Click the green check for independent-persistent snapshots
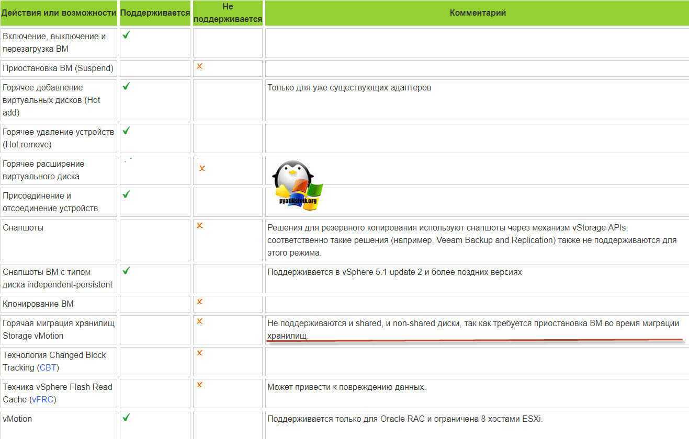 click(x=126, y=270)
